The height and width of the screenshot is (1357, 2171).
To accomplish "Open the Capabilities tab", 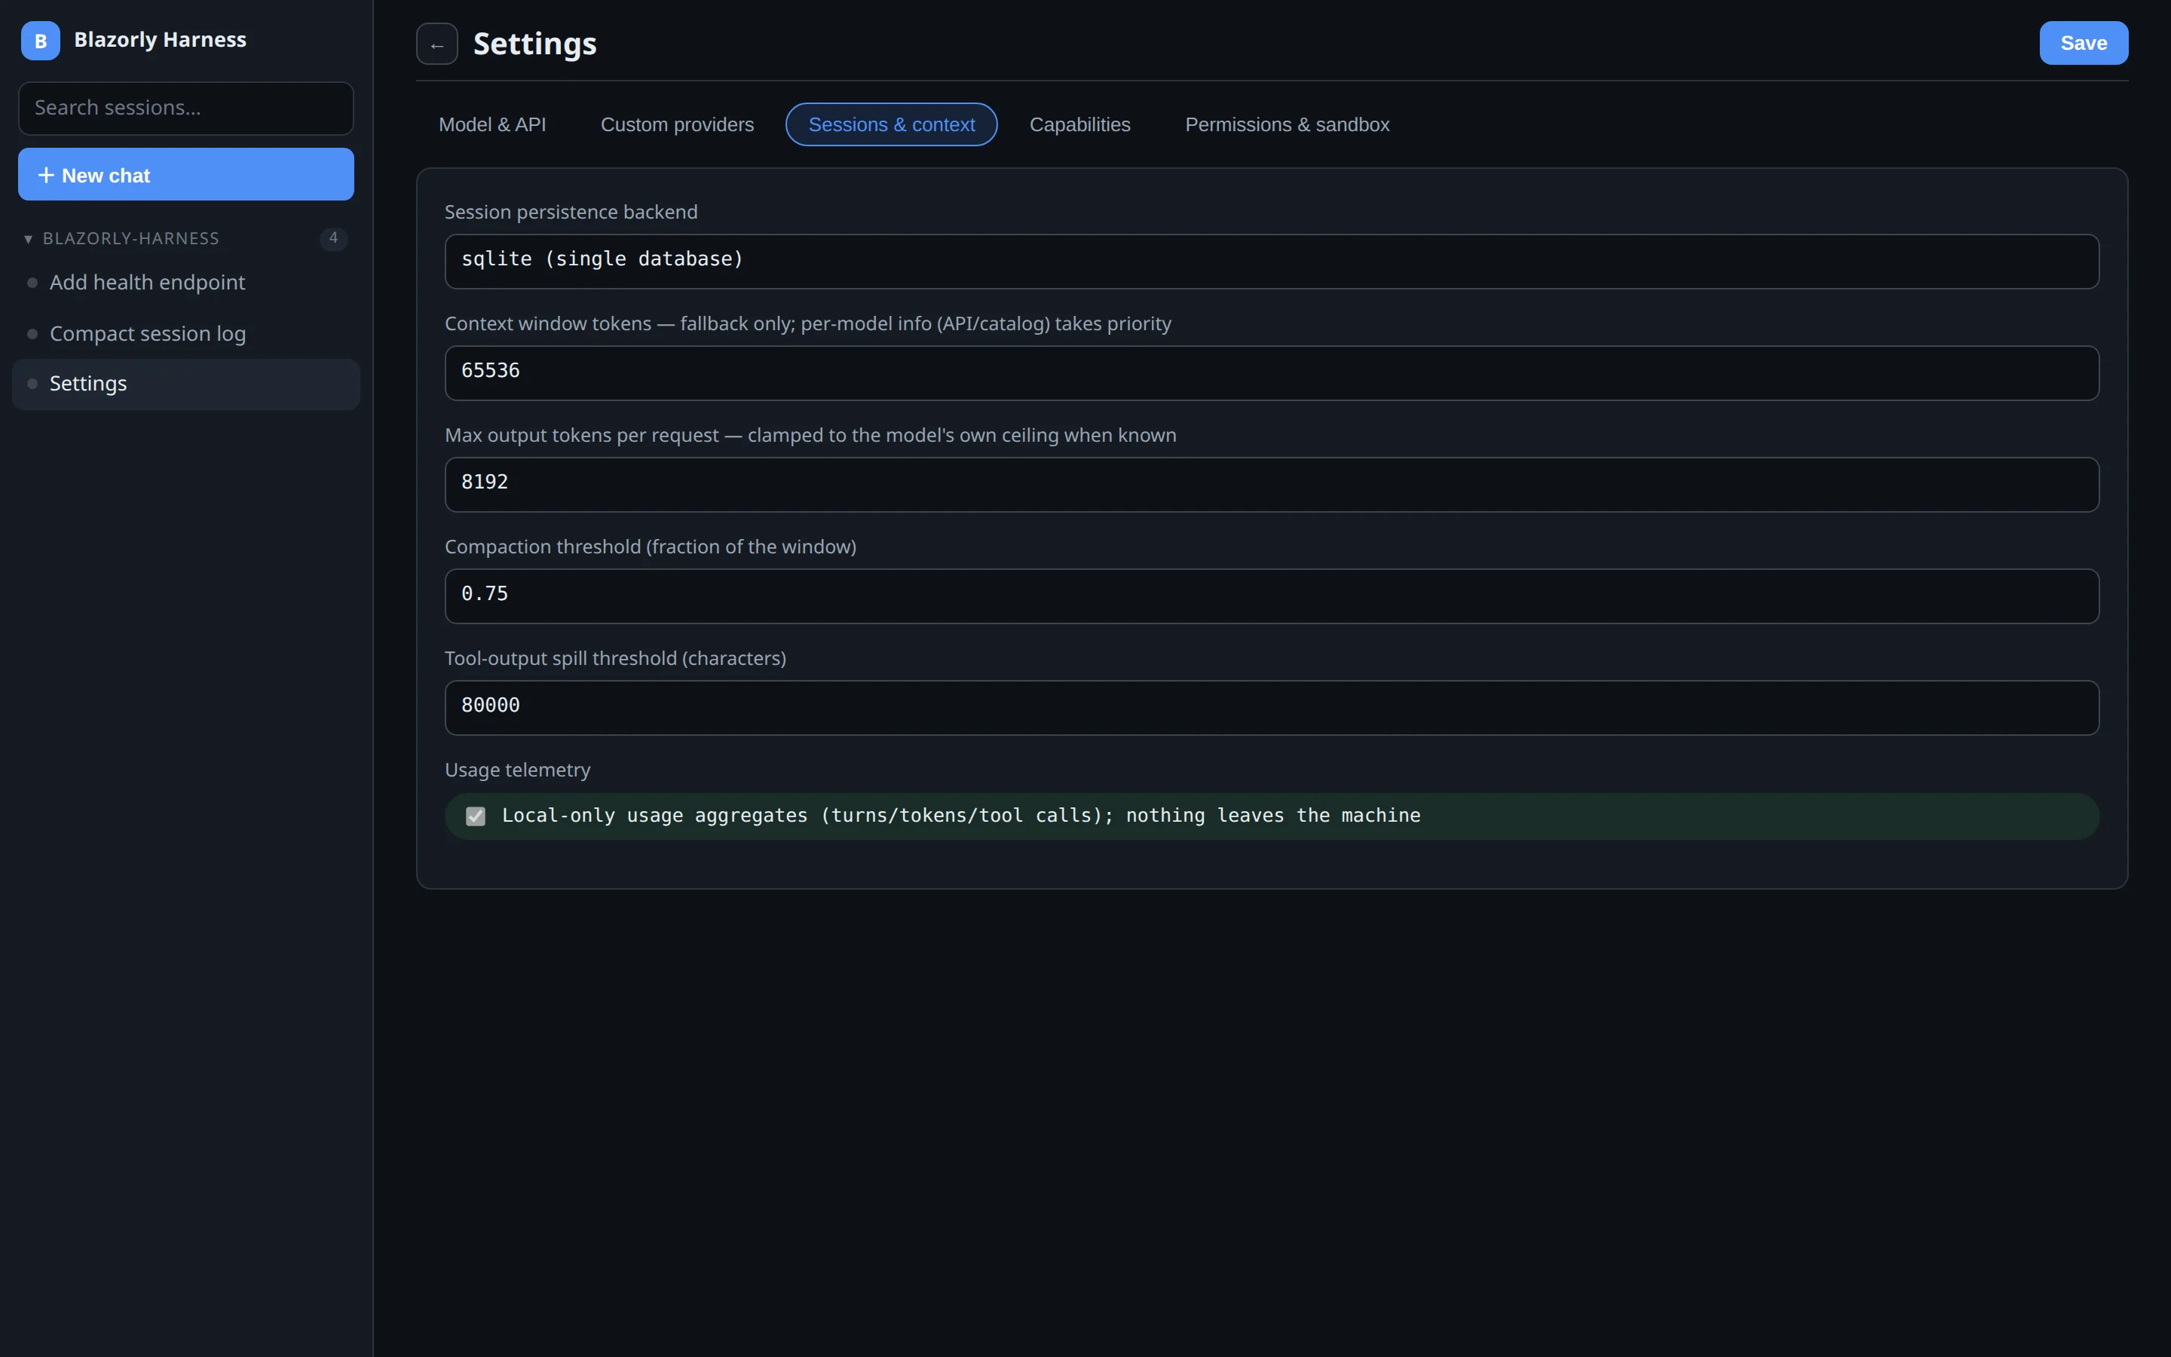I will click(x=1080, y=124).
